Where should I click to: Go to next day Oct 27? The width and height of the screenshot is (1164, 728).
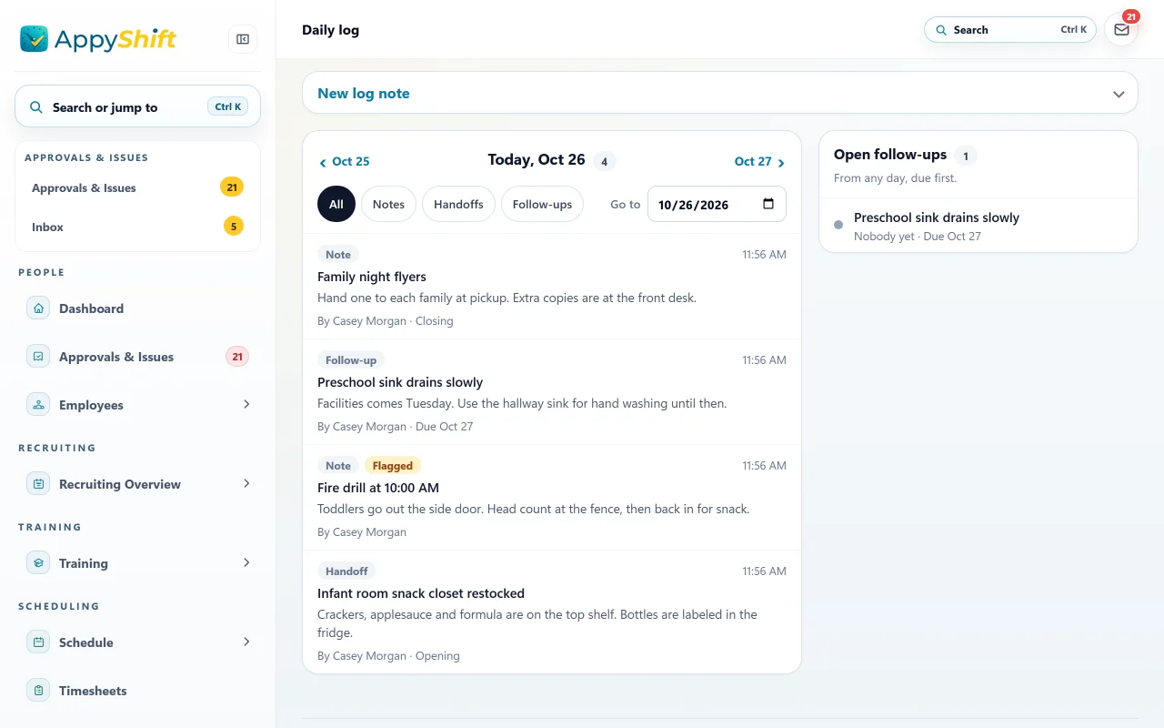click(x=760, y=161)
